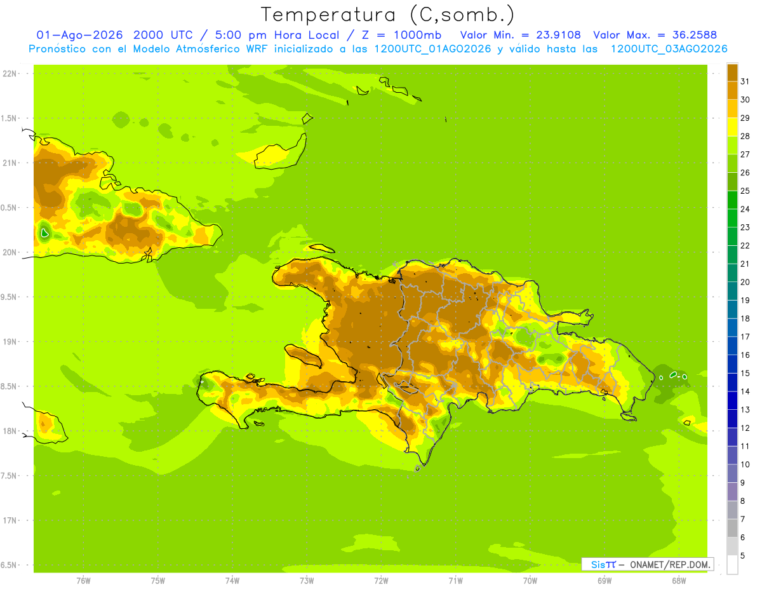This screenshot has height=589, width=762.
Task: Click the "18N" latitude axis label
Action: click(x=10, y=431)
